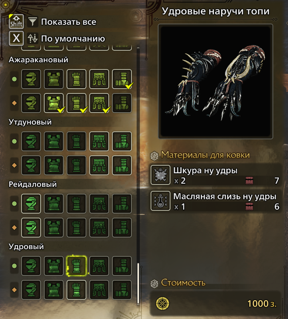Image resolution: width=288 pixels, height=319 pixels.
Task: Open the Показать все filter
Action: pos(69,22)
